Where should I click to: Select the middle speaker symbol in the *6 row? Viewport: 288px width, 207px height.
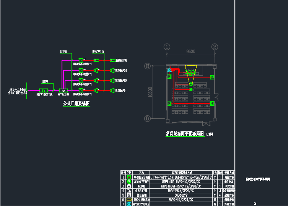[96, 90]
